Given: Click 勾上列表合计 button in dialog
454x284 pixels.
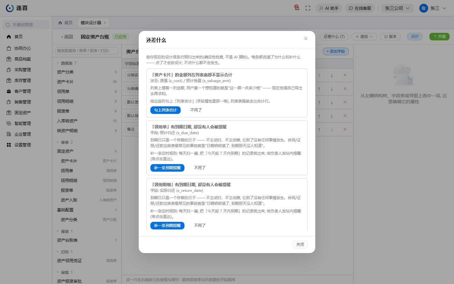Looking at the screenshot, I should (166, 110).
